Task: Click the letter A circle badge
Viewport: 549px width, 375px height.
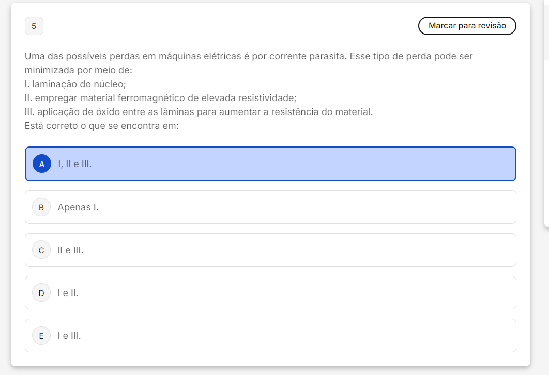Action: coord(42,164)
